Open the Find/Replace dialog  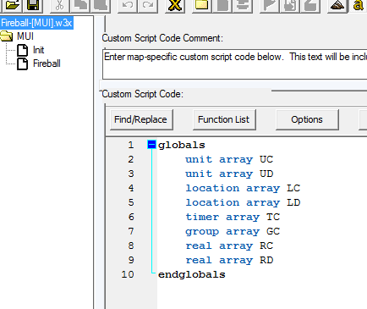(141, 119)
